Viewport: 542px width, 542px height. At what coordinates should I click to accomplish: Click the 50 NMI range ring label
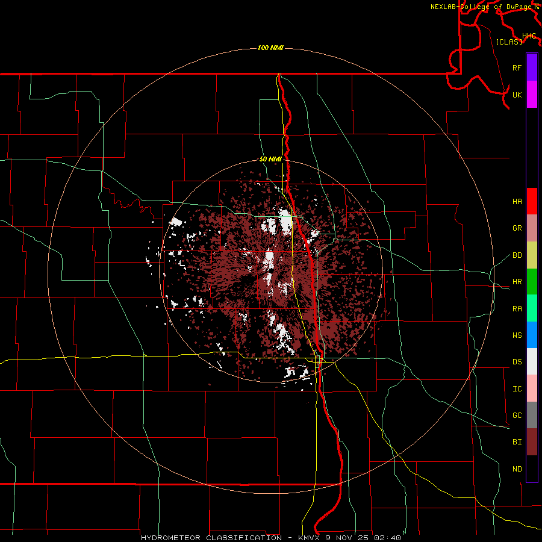click(x=270, y=159)
